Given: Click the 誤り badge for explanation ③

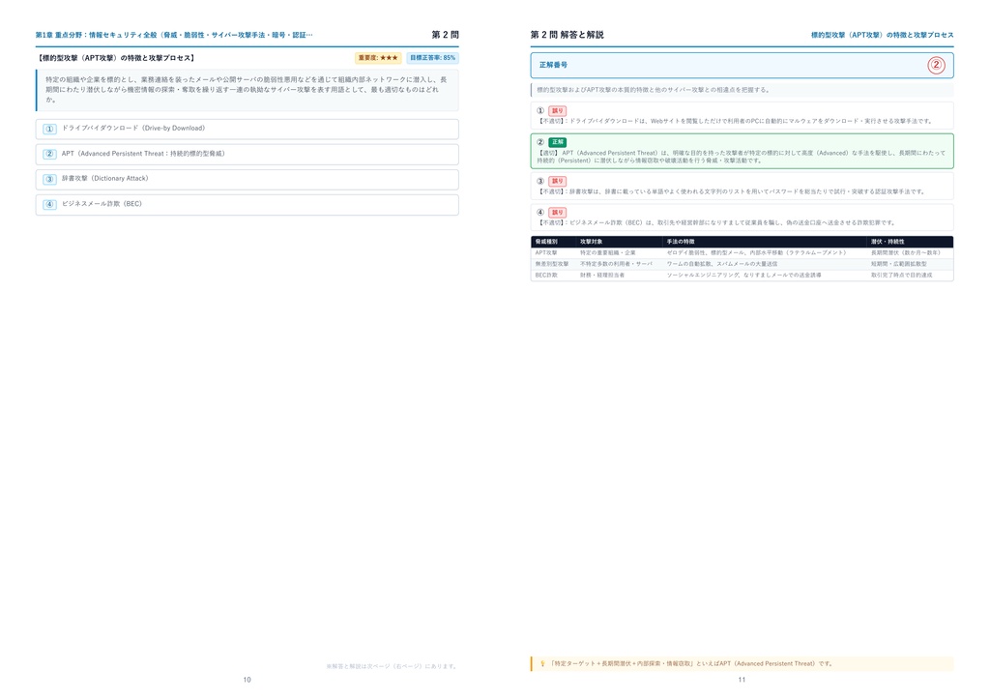Looking at the screenshot, I should tap(557, 181).
